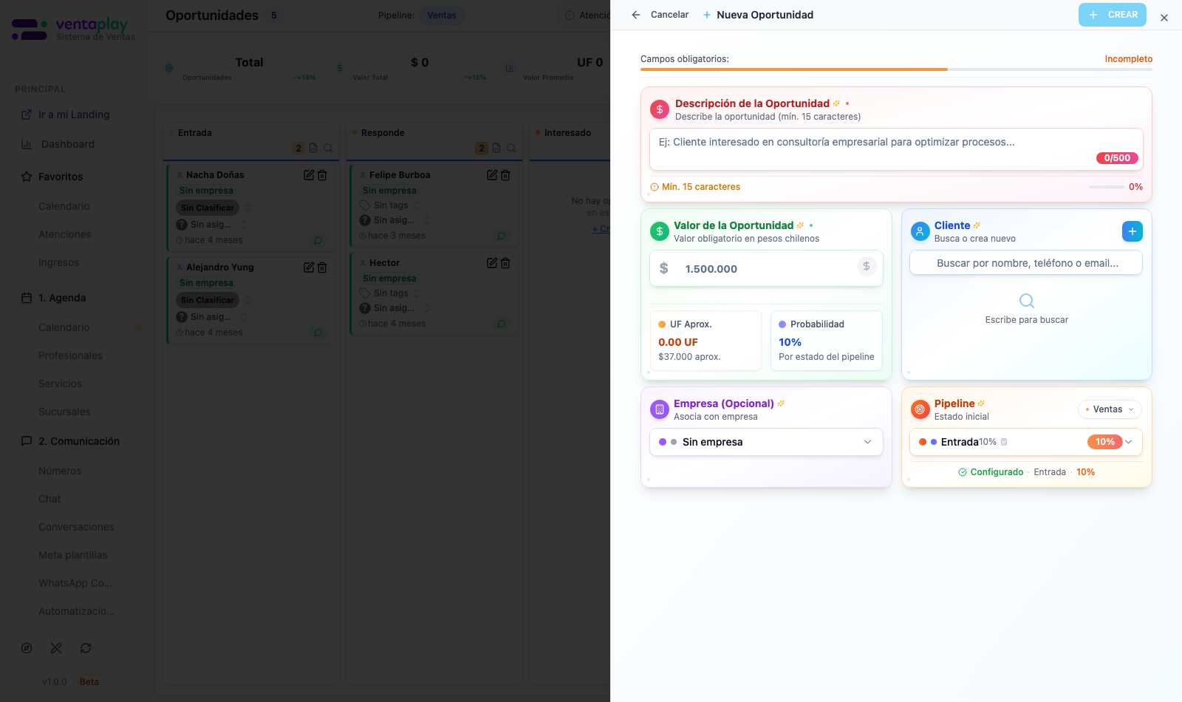1182x702 pixels.
Task: Click the refresh icon at sidebar bottom
Action: [x=86, y=648]
